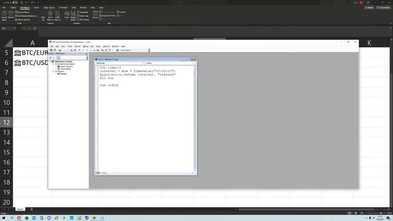The height and width of the screenshot is (221, 393).
Task: Add a new sheet with plus button
Action: tap(31, 209)
